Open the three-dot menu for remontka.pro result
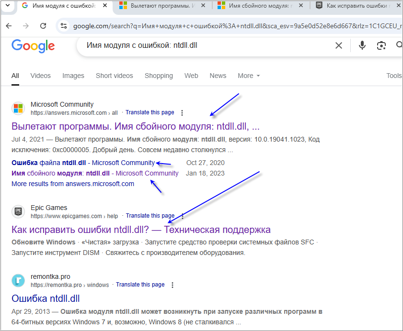The image size is (403, 331). click(173, 285)
